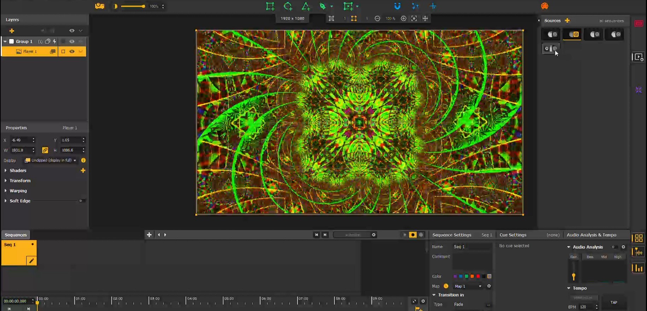Add a shader with the plus icon
This screenshot has height=311, width=647.
click(x=83, y=170)
